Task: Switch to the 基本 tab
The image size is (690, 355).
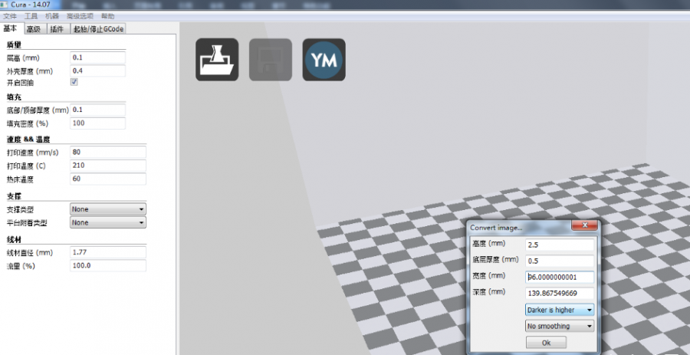Action: [11, 28]
